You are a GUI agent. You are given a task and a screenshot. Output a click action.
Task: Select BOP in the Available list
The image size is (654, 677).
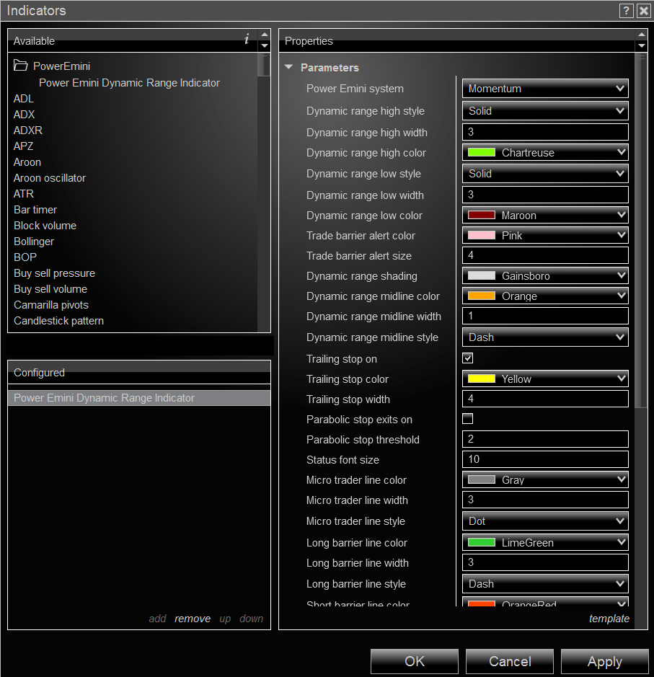[25, 257]
